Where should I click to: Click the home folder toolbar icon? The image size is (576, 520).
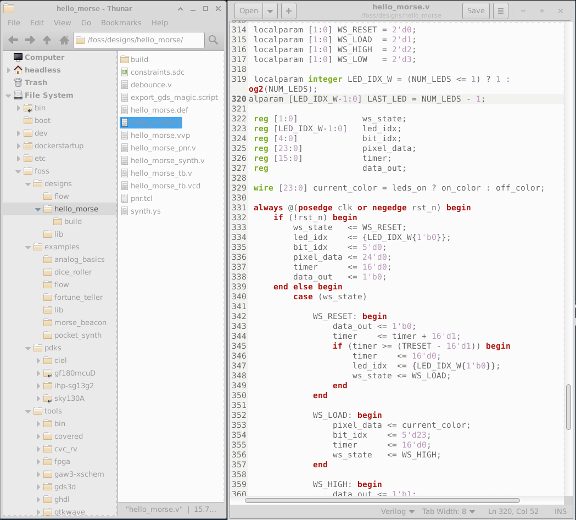(64, 40)
